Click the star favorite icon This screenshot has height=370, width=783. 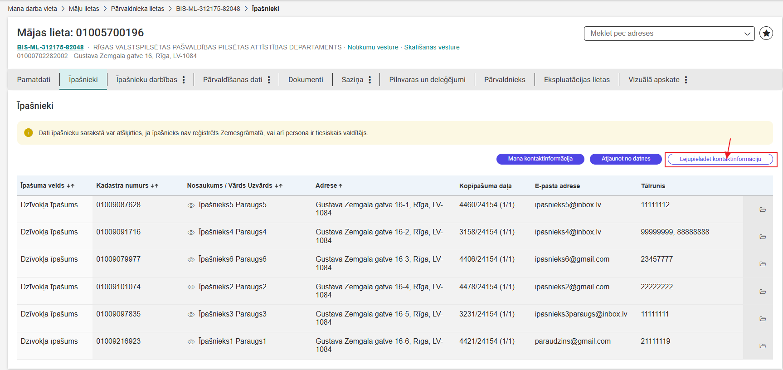[x=766, y=33]
